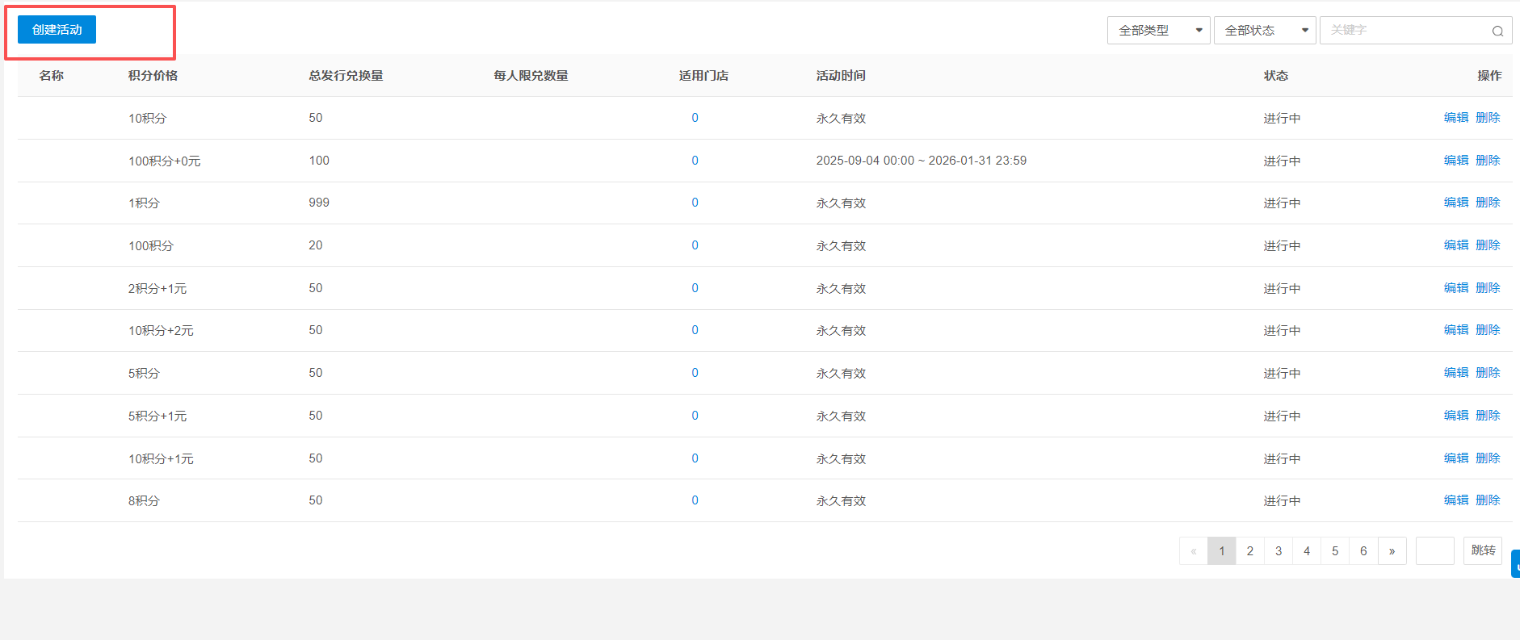Click 编辑 for the 1积分 row
Screen dimensions: 1520x640
click(1455, 203)
